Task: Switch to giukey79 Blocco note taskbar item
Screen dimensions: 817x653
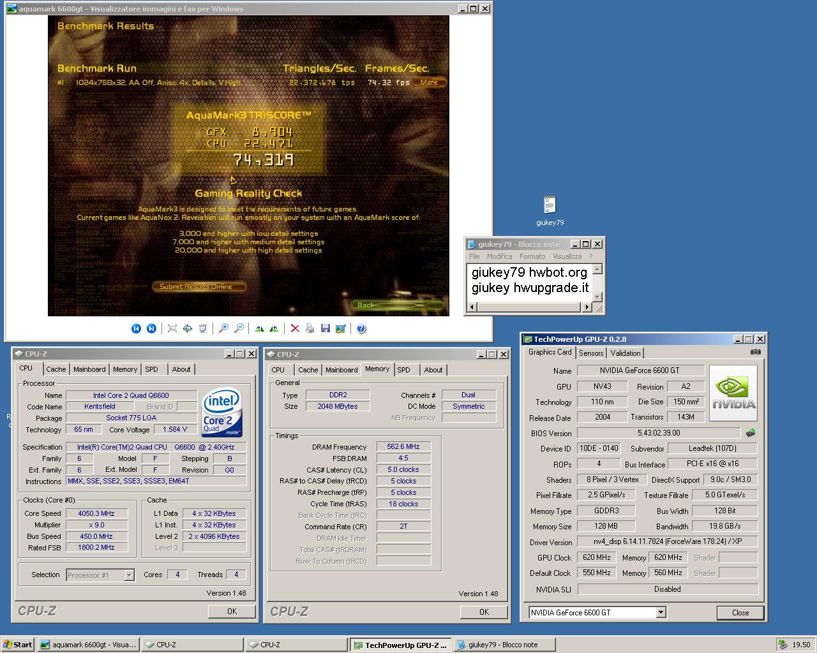Action: pyautogui.click(x=504, y=645)
